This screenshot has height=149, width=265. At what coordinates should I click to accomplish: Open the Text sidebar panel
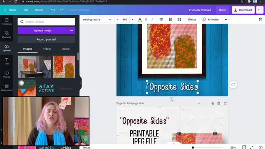[x=7, y=61]
